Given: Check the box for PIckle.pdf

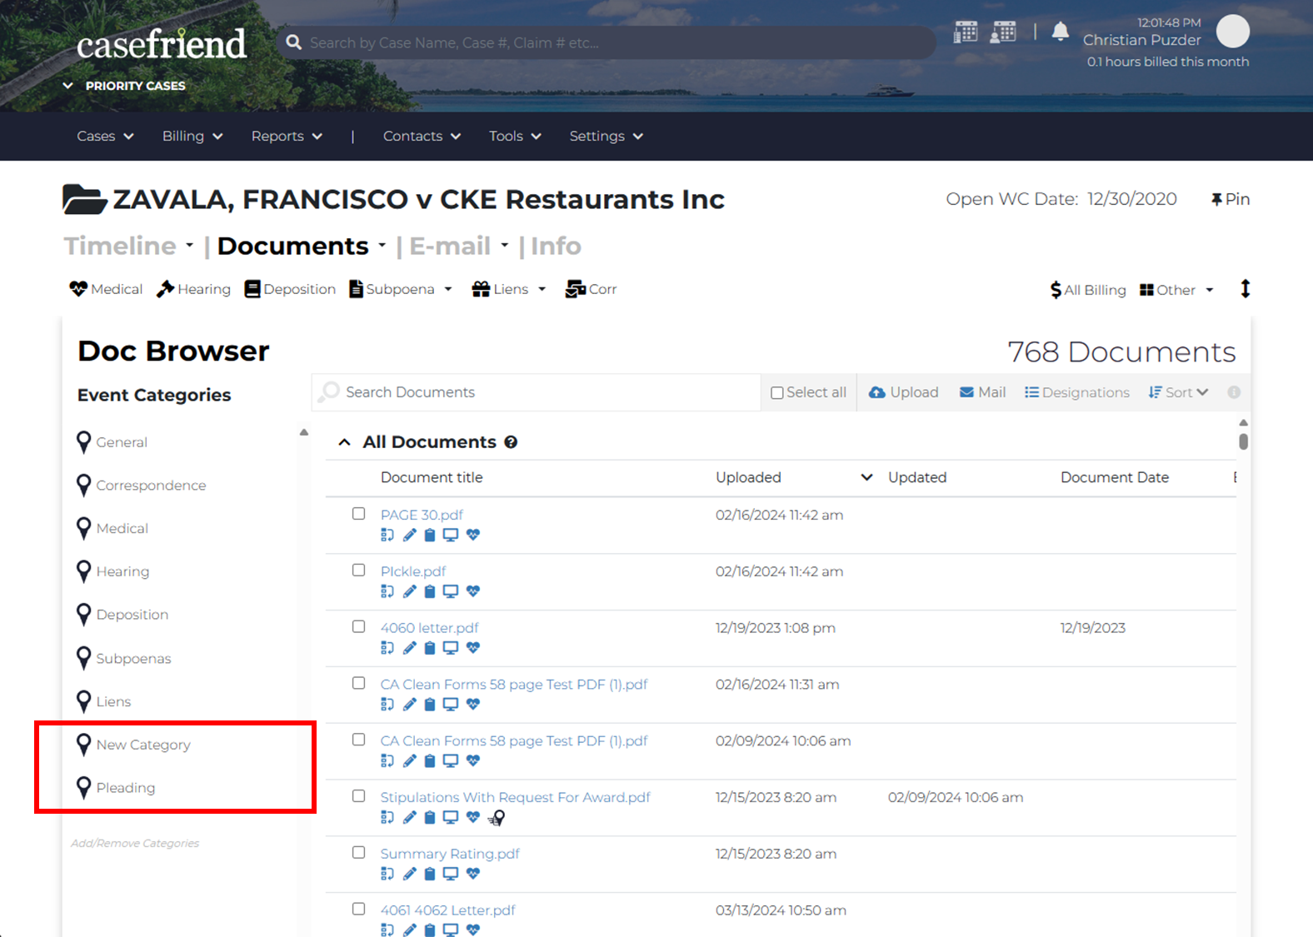Looking at the screenshot, I should [358, 571].
